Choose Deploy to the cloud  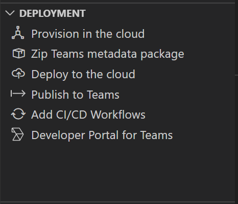[83, 74]
